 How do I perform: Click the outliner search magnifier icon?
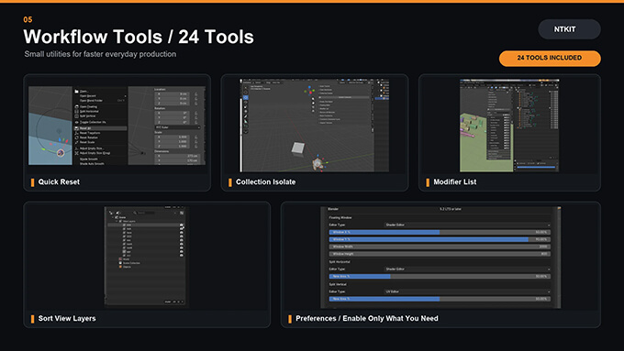click(x=135, y=213)
